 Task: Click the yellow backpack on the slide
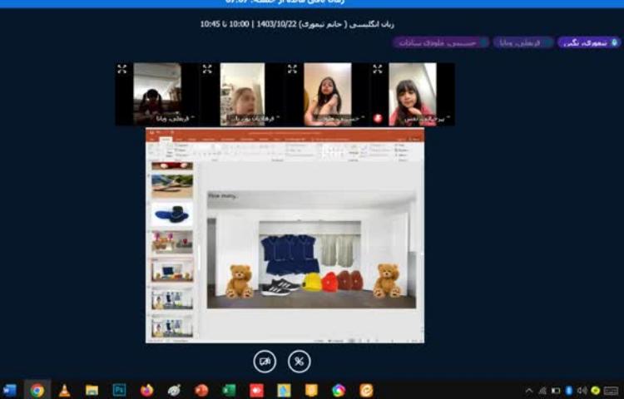pyautogui.click(x=311, y=282)
